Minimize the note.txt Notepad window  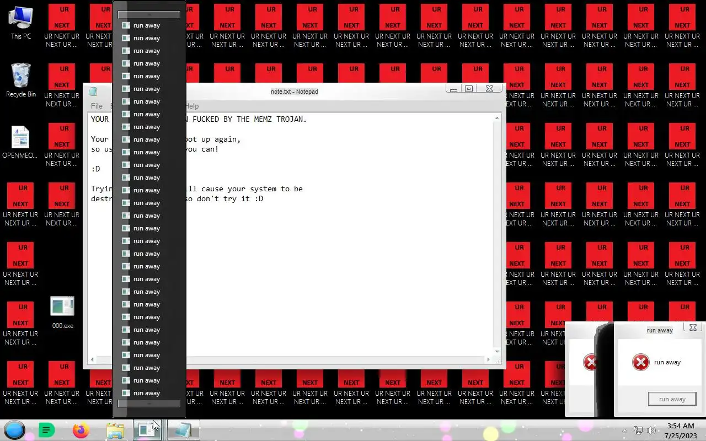[x=453, y=89]
